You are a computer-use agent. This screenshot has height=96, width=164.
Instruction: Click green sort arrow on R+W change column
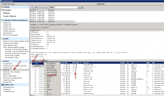tap(80, 63)
